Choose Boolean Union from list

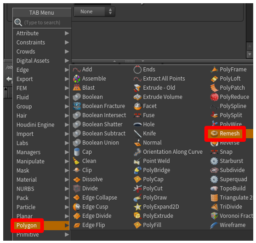[x=101, y=143]
